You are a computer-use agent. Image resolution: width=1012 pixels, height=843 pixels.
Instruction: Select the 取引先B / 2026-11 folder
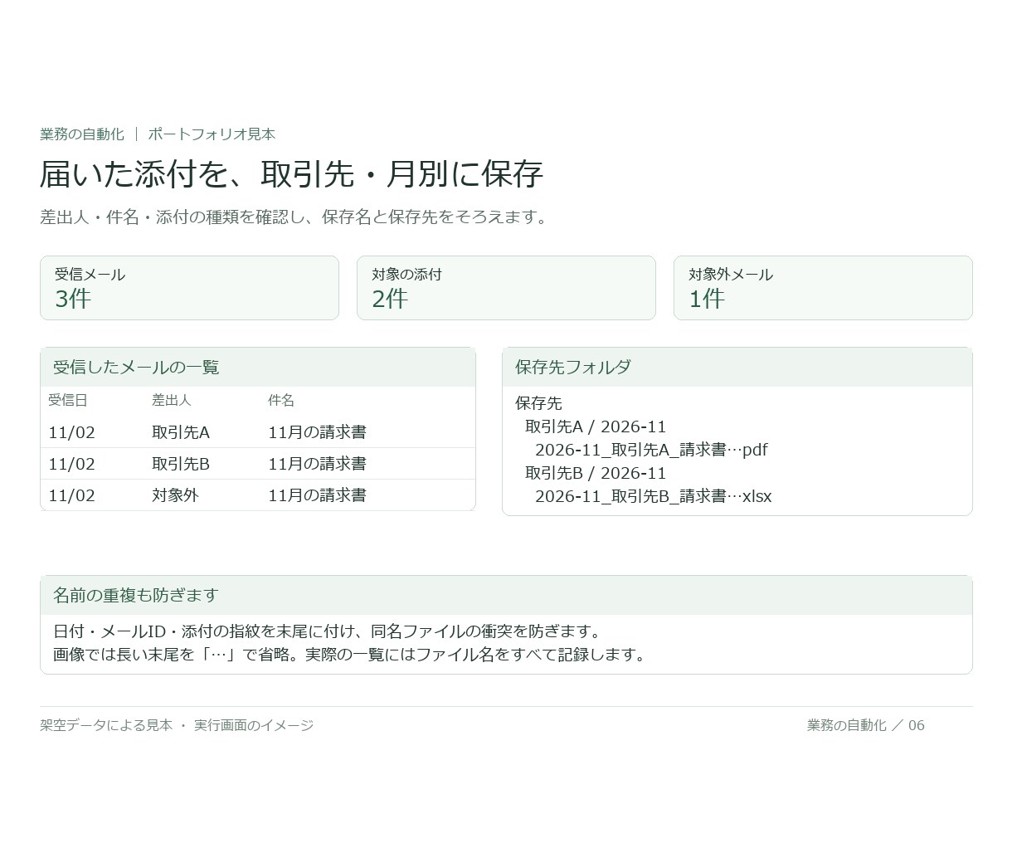coord(596,473)
